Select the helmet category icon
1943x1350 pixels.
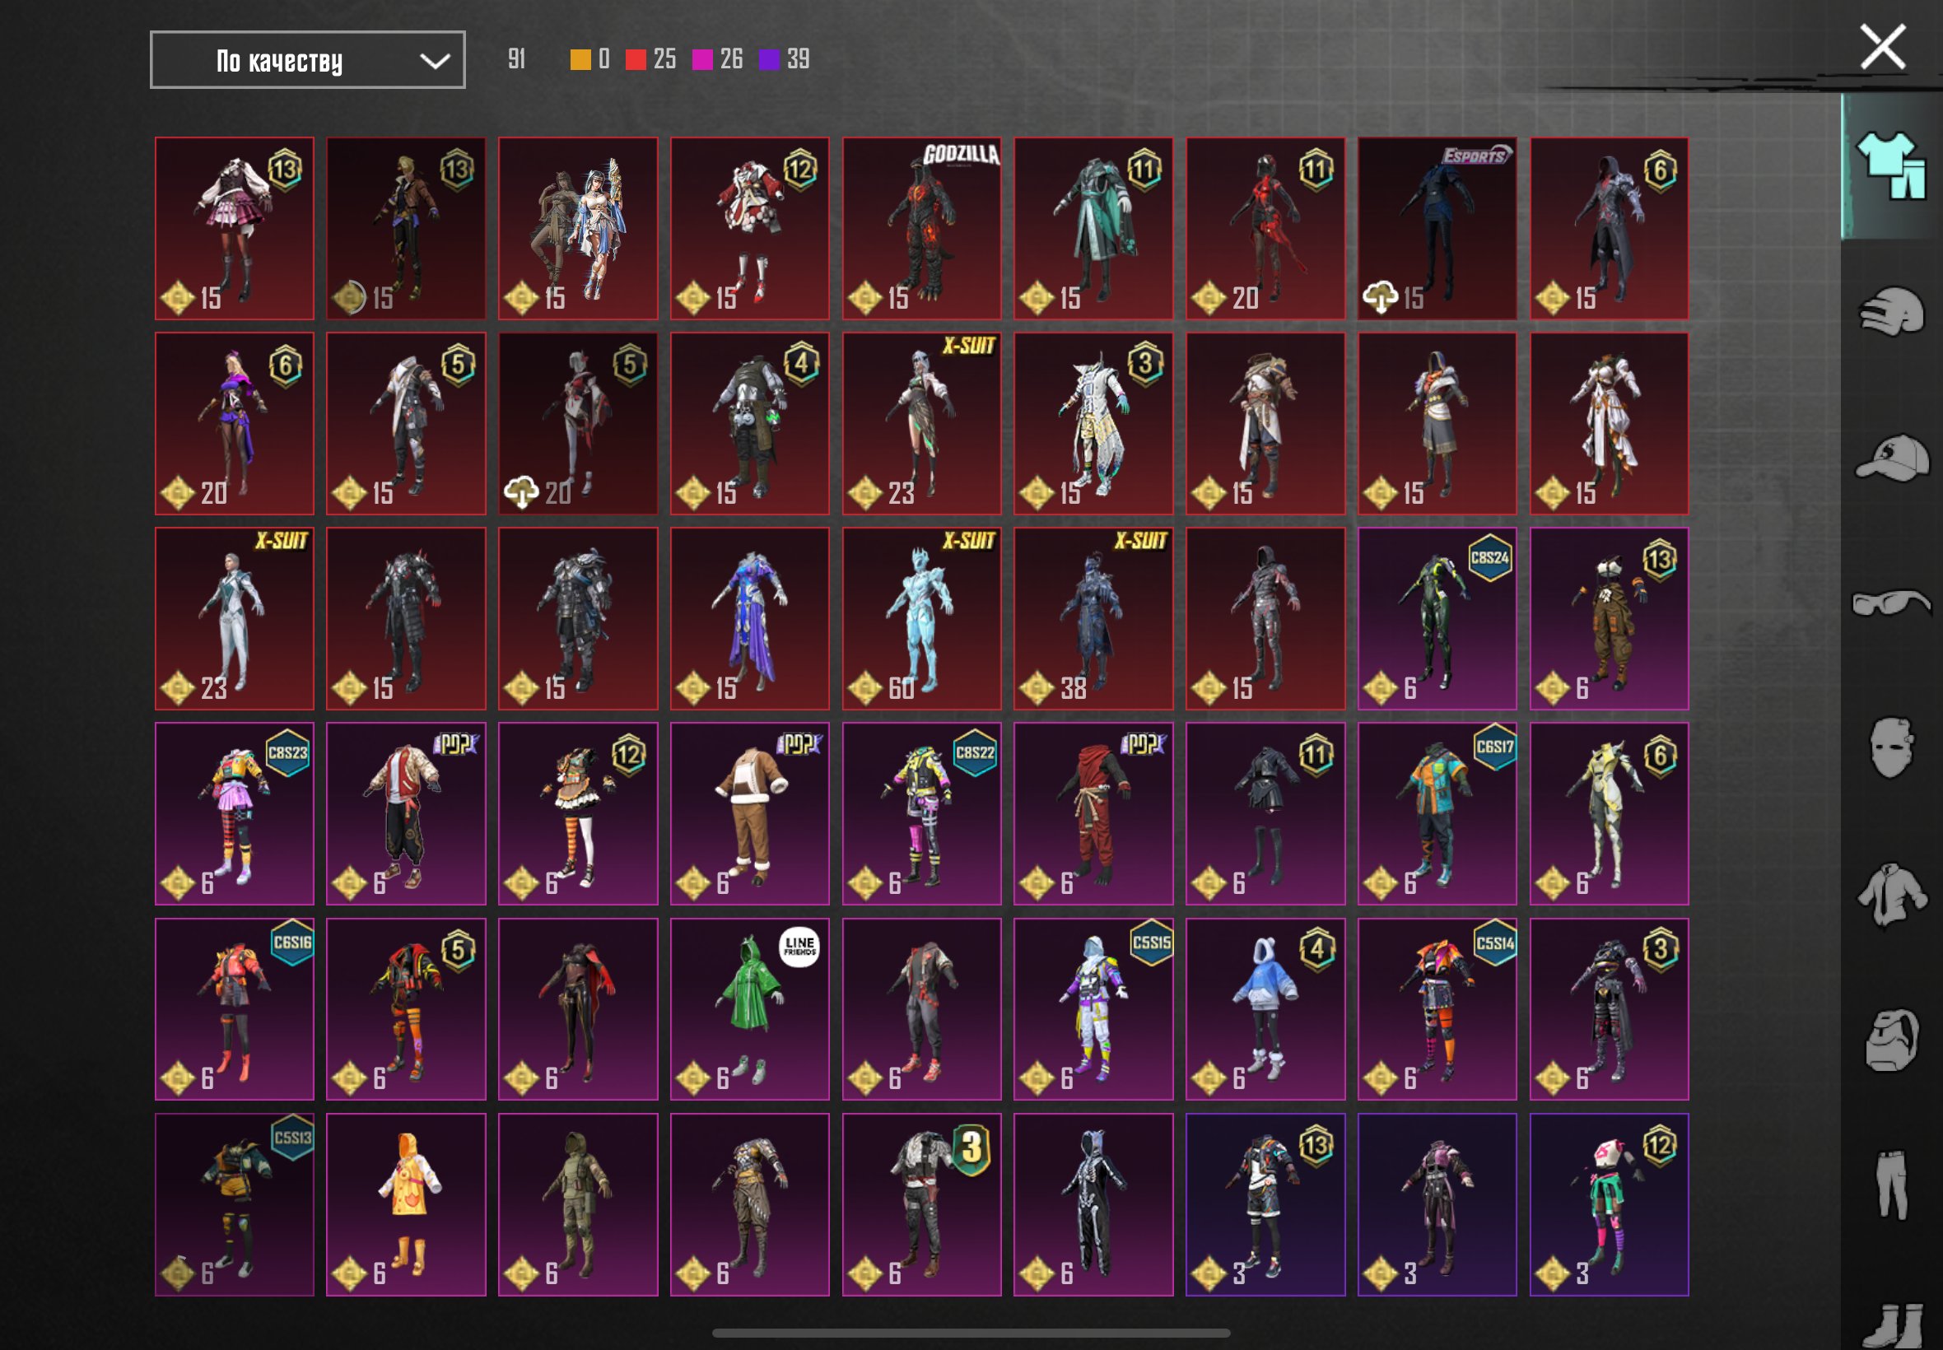[1891, 312]
